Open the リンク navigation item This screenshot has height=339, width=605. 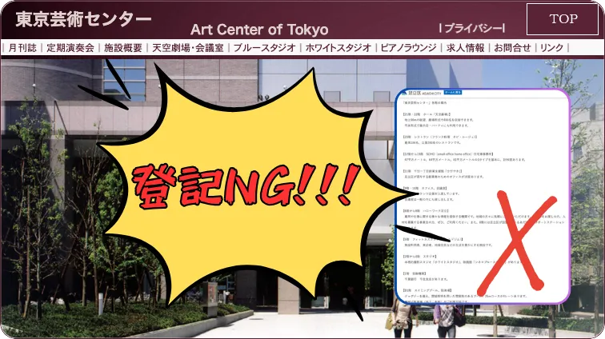pyautogui.click(x=551, y=48)
